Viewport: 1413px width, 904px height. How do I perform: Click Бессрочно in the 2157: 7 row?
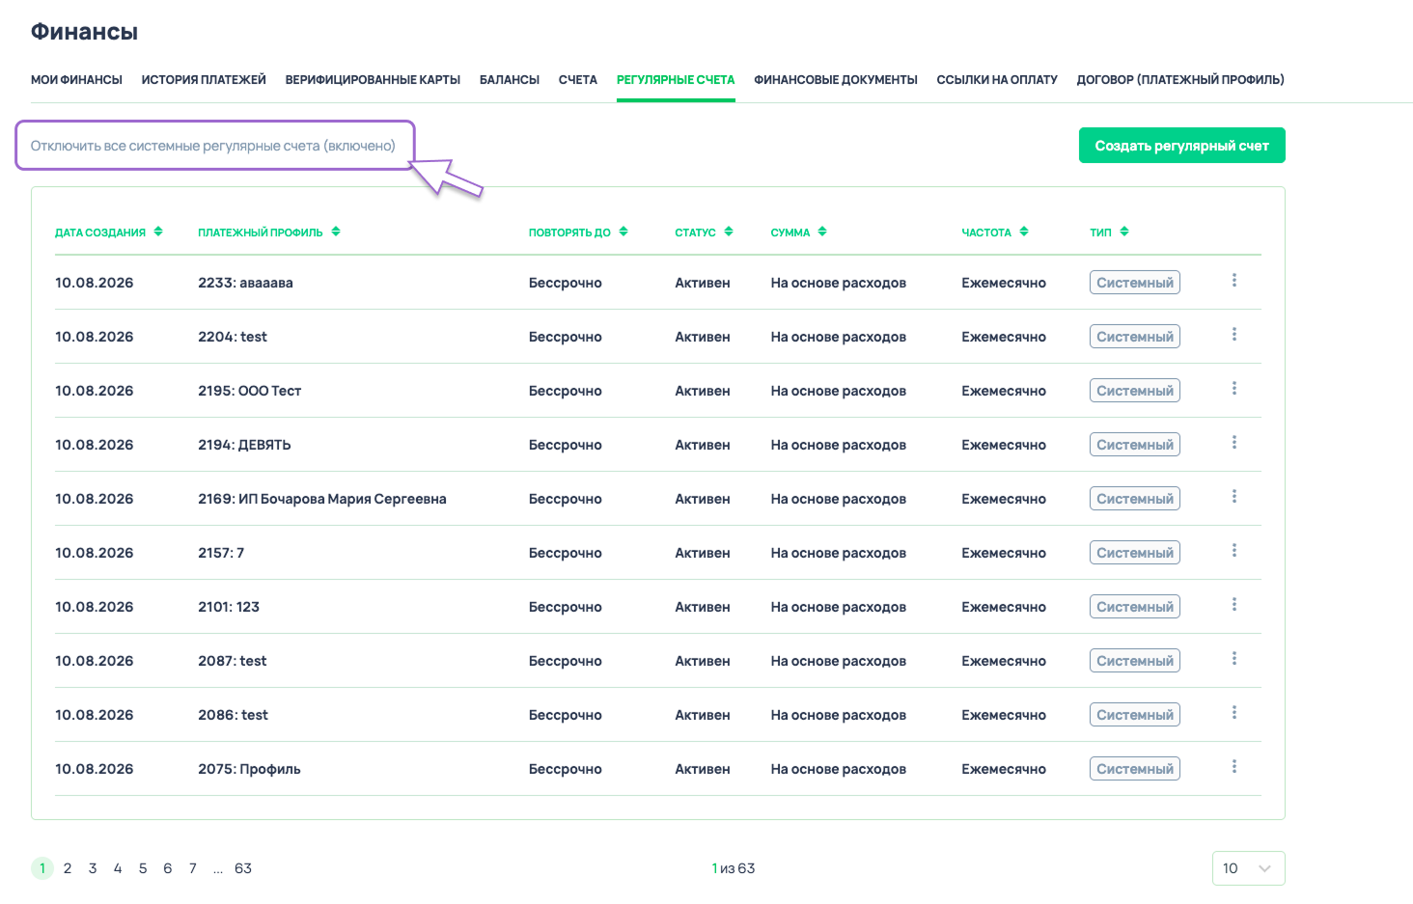(566, 553)
